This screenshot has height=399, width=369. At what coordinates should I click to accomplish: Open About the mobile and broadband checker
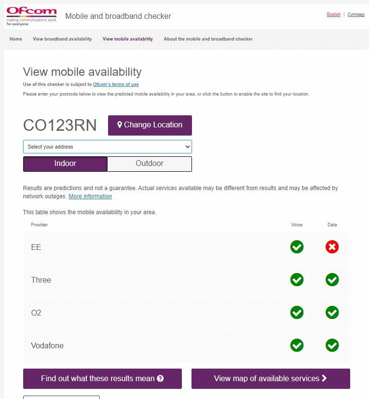208,39
